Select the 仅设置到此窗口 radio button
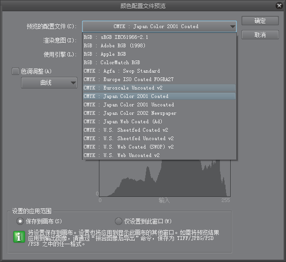Image resolution: width=286 pixels, height=262 pixels. (118, 221)
